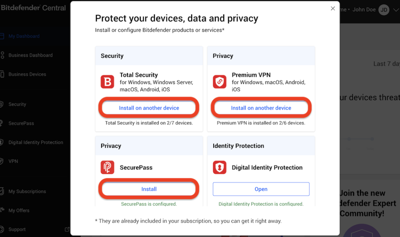Click the Premium VPN shield icon
This screenshot has width=400, height=237.
click(x=220, y=82)
